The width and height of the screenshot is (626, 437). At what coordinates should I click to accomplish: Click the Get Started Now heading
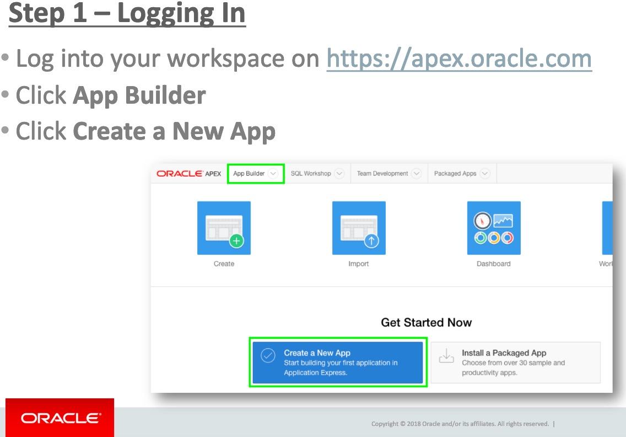(x=426, y=322)
